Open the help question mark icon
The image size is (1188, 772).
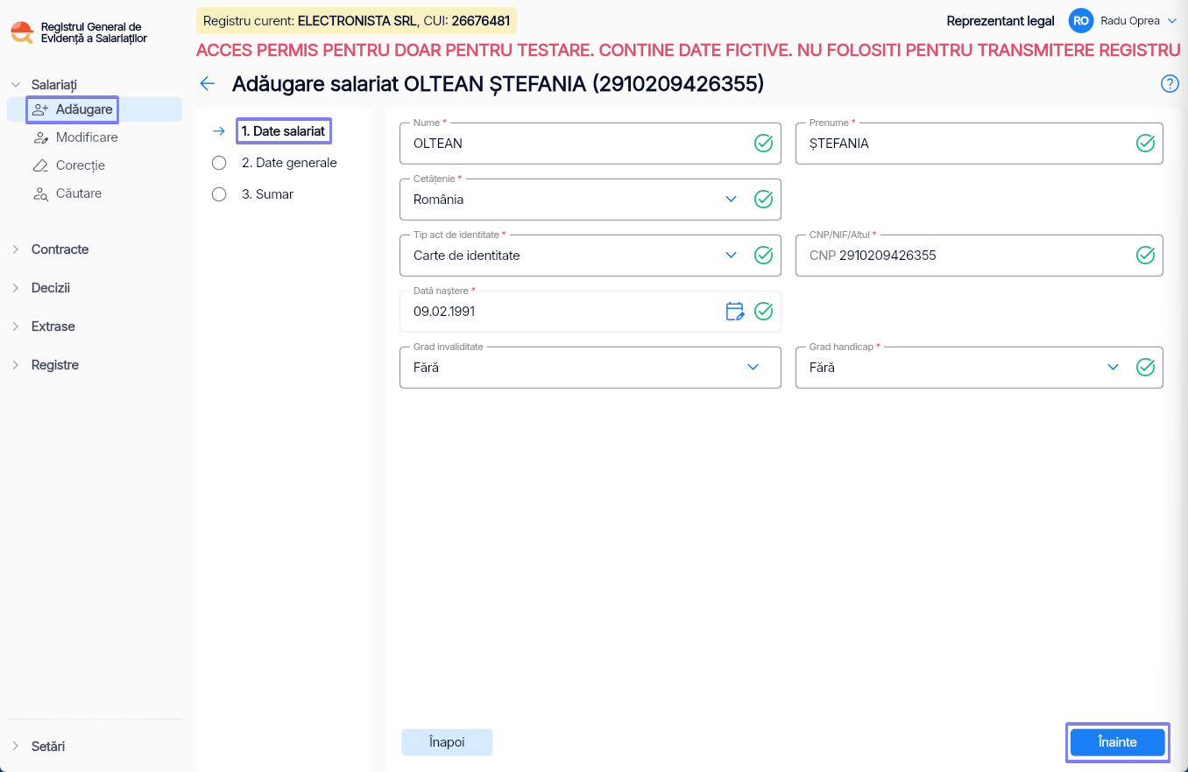tap(1170, 84)
